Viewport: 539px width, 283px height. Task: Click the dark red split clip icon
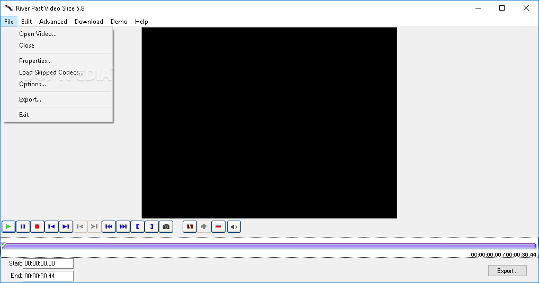click(190, 227)
